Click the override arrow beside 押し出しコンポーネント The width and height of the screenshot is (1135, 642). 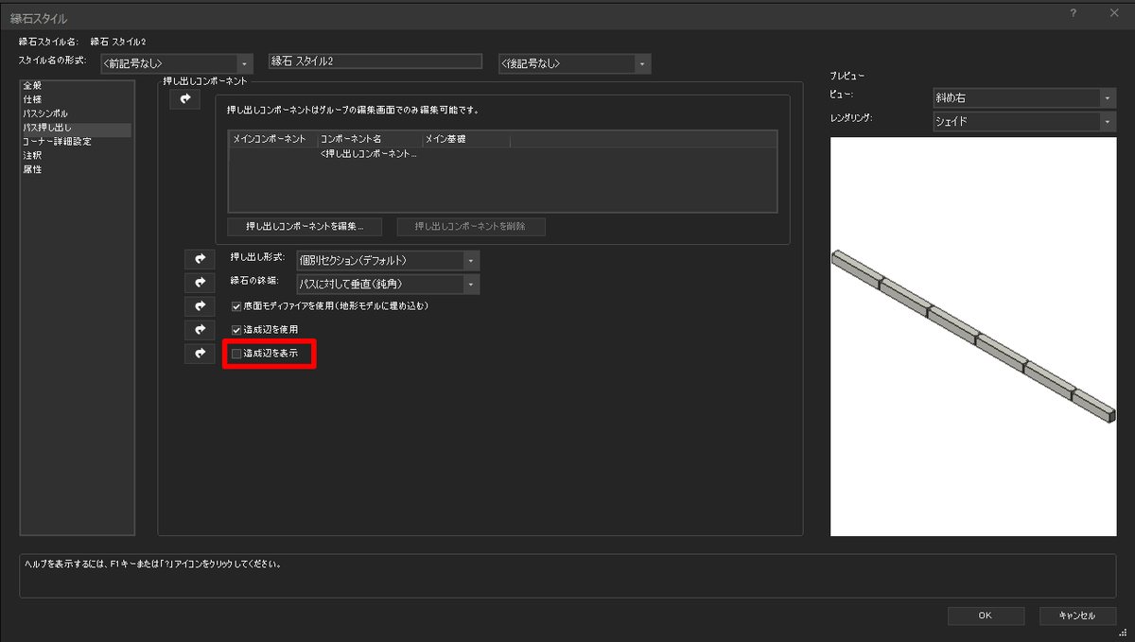[186, 98]
